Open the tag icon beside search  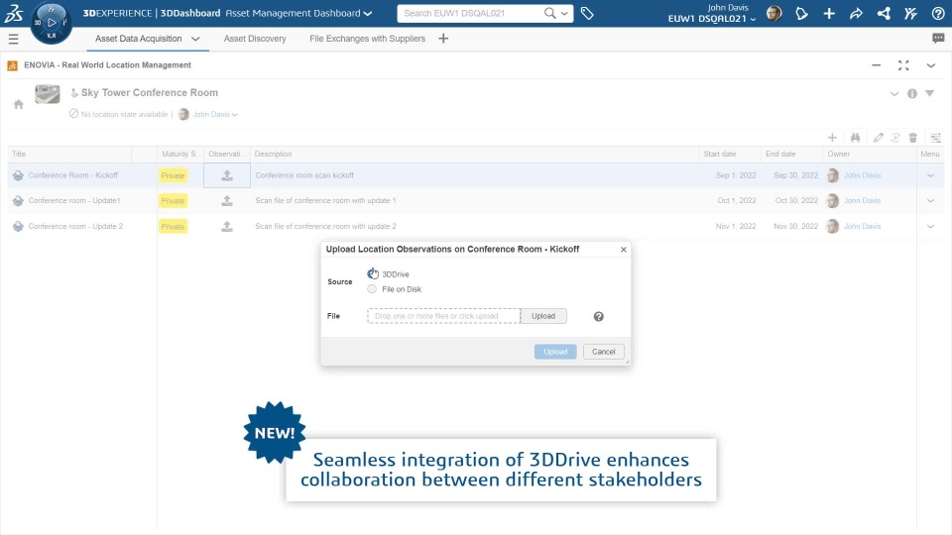pos(587,13)
